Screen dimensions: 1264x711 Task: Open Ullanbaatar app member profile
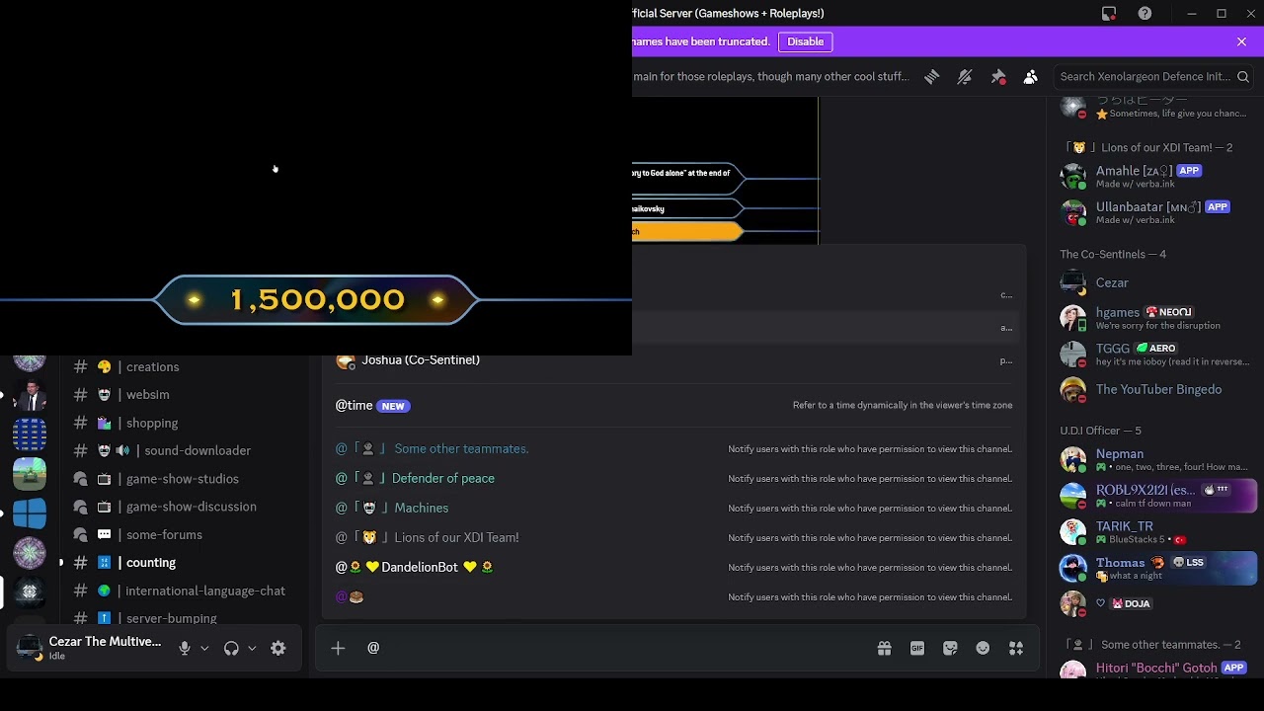1154,212
